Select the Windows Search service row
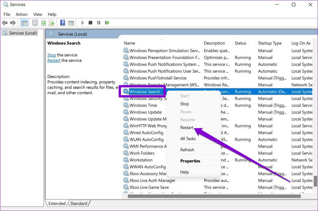 click(217, 91)
